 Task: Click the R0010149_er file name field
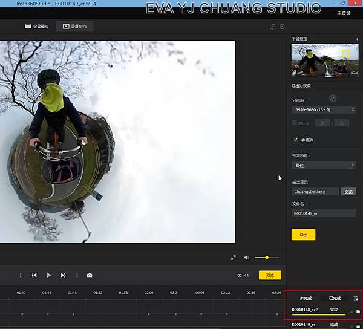324,213
